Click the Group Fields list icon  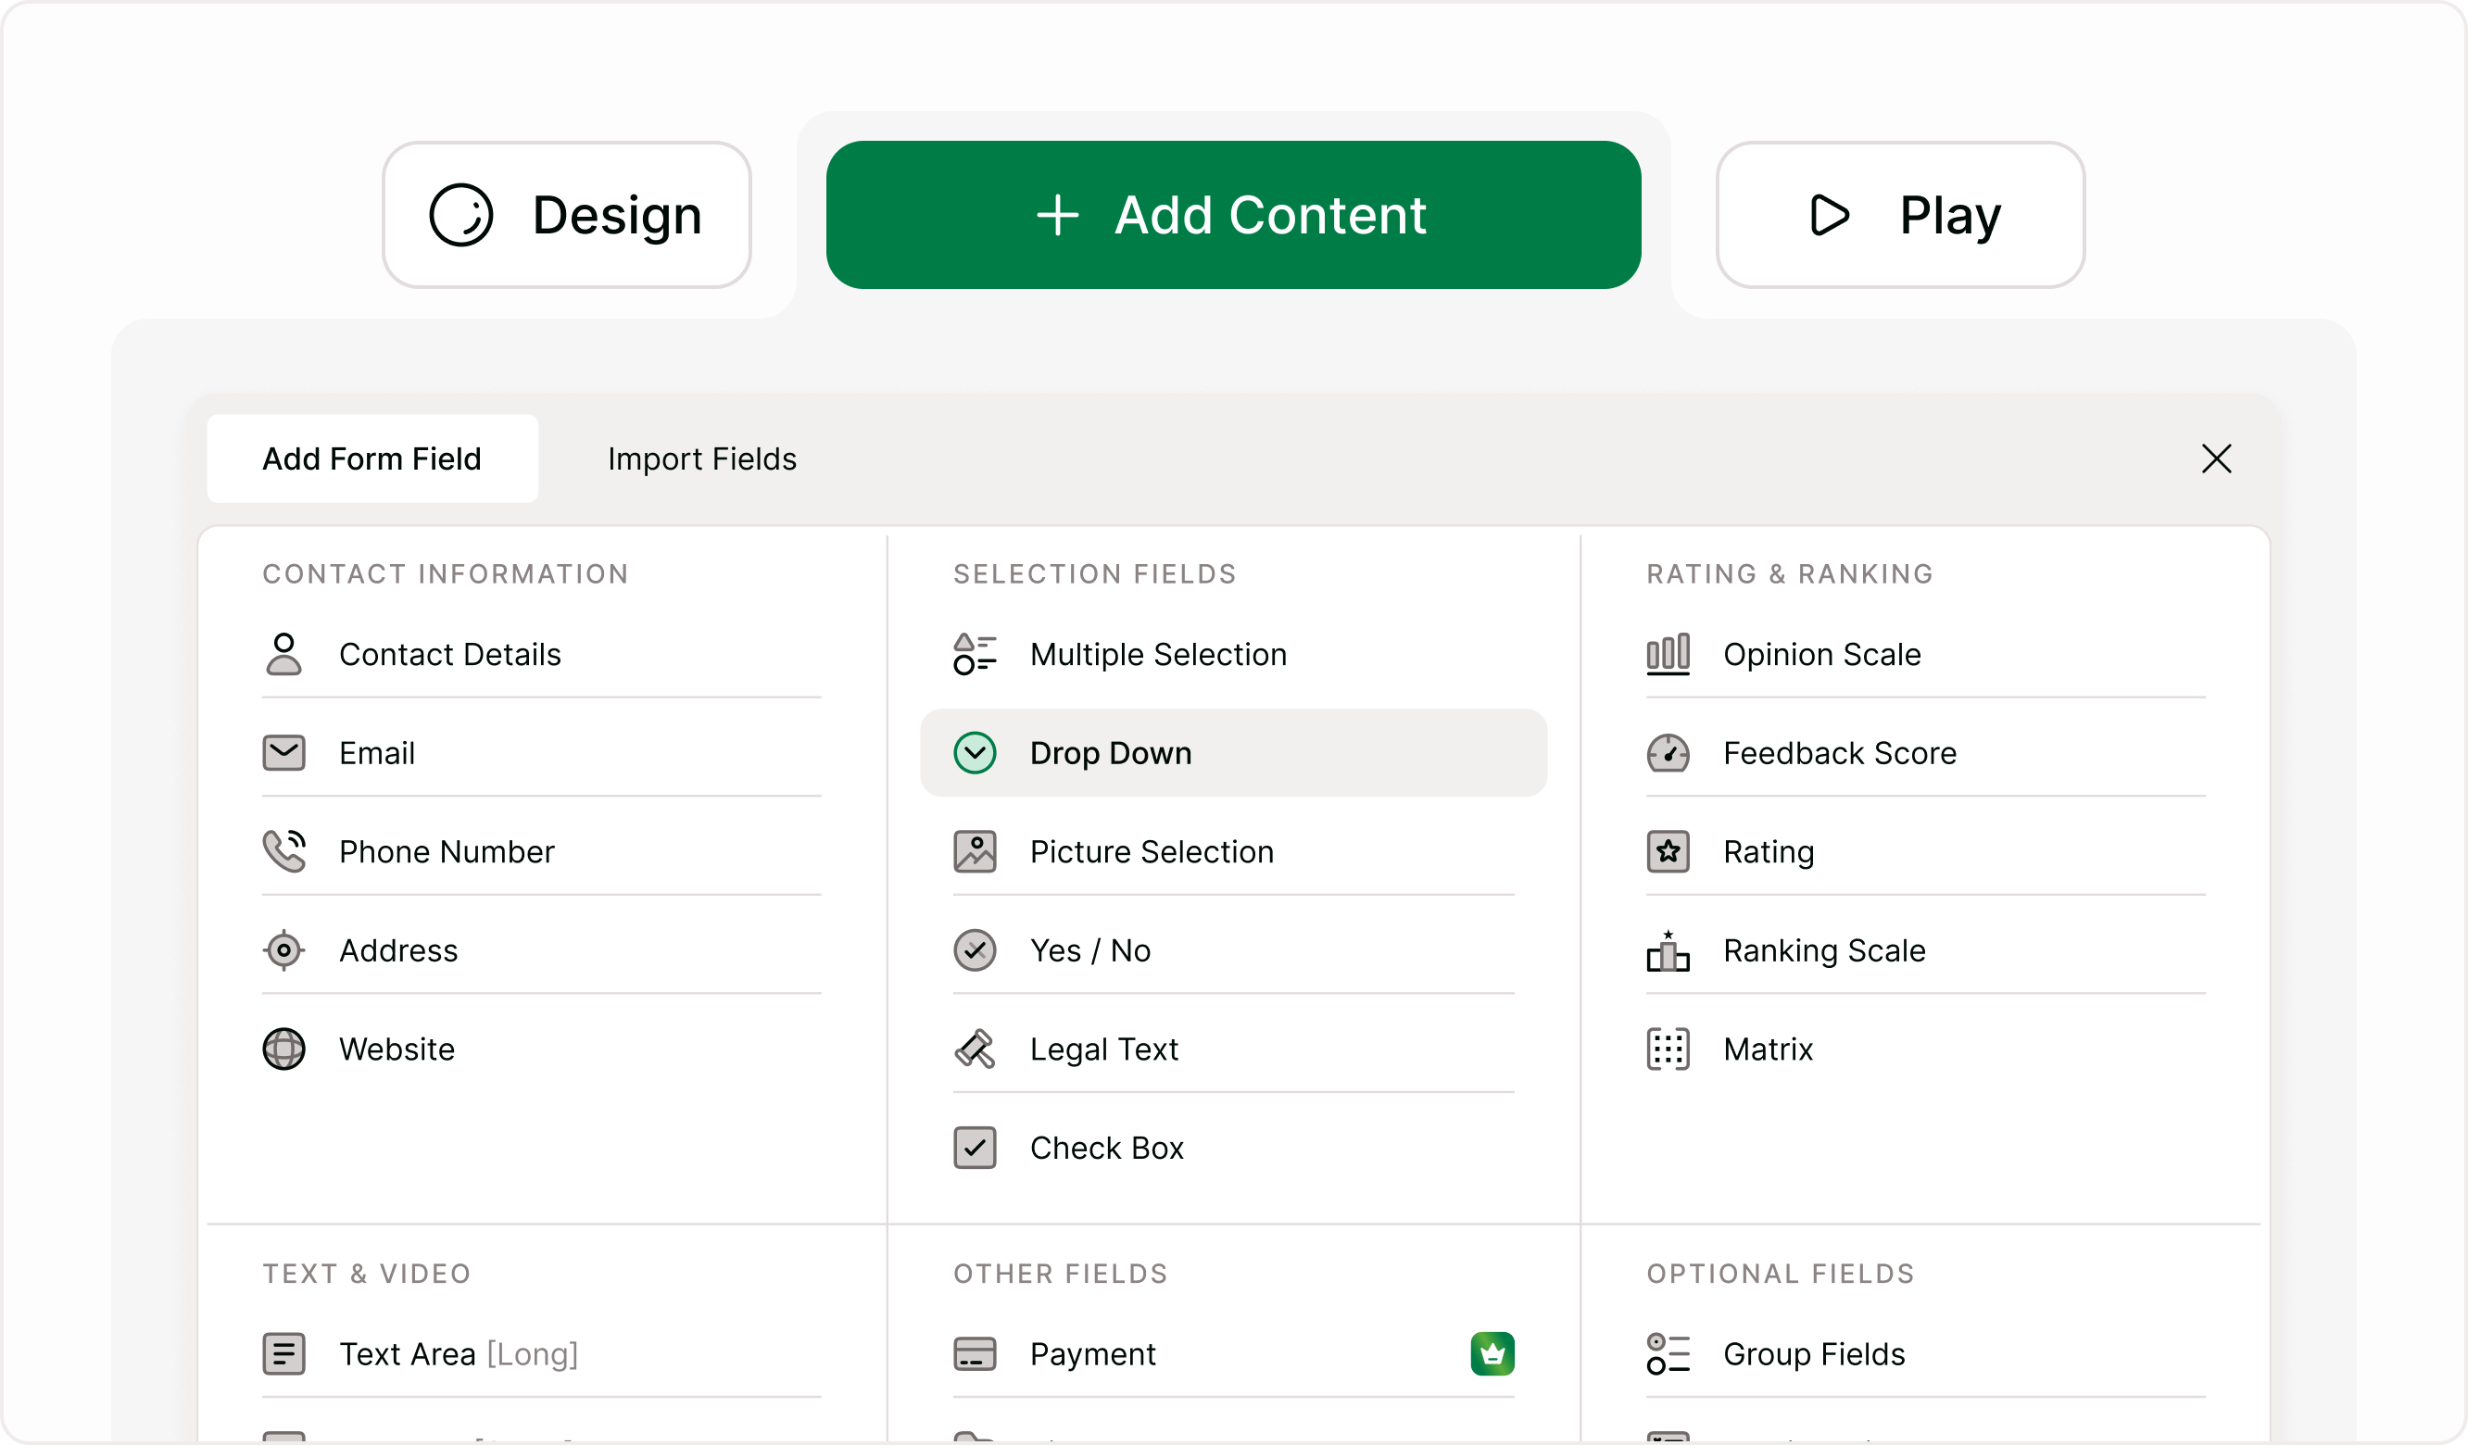pos(1668,1355)
